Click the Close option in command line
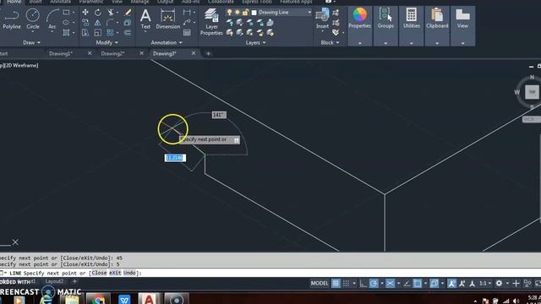541x304 pixels. [99, 273]
